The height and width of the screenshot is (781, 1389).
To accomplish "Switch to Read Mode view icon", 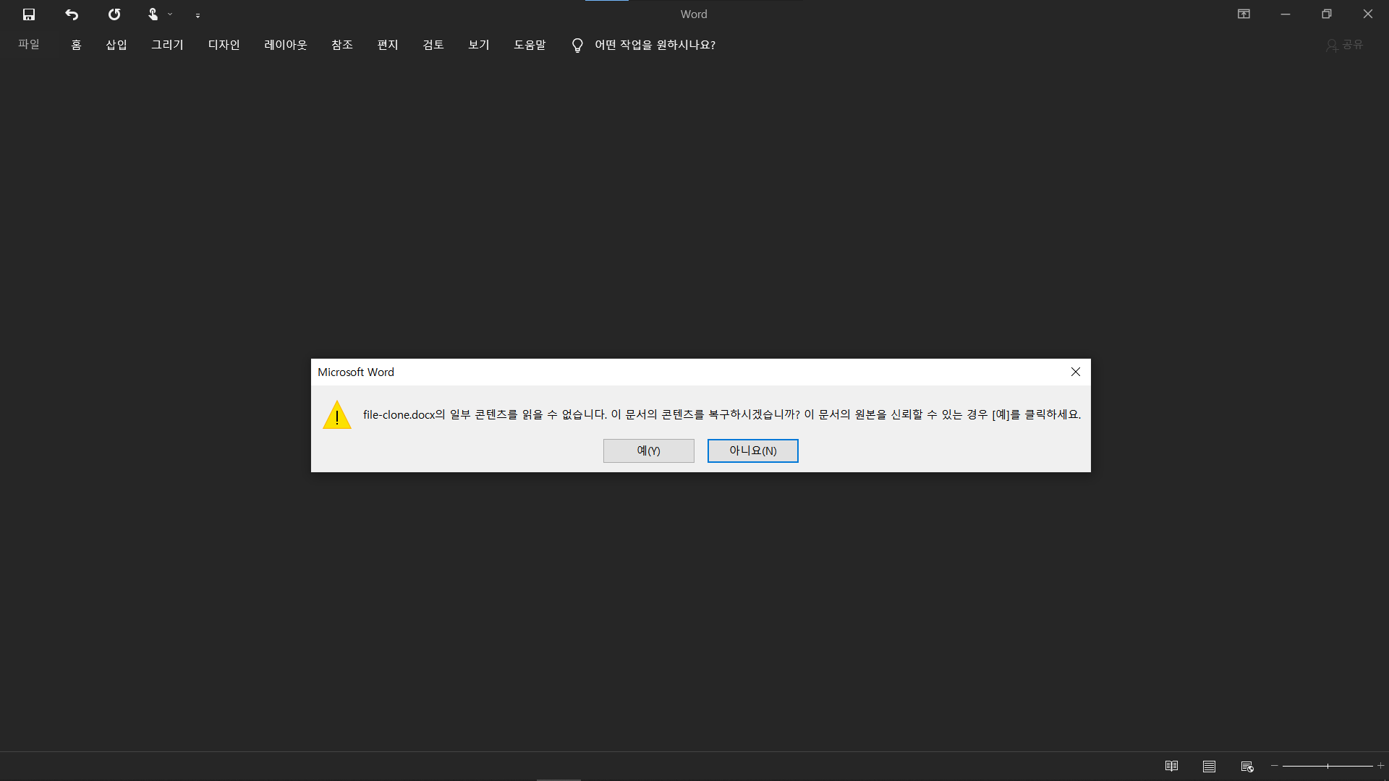I will (1171, 766).
